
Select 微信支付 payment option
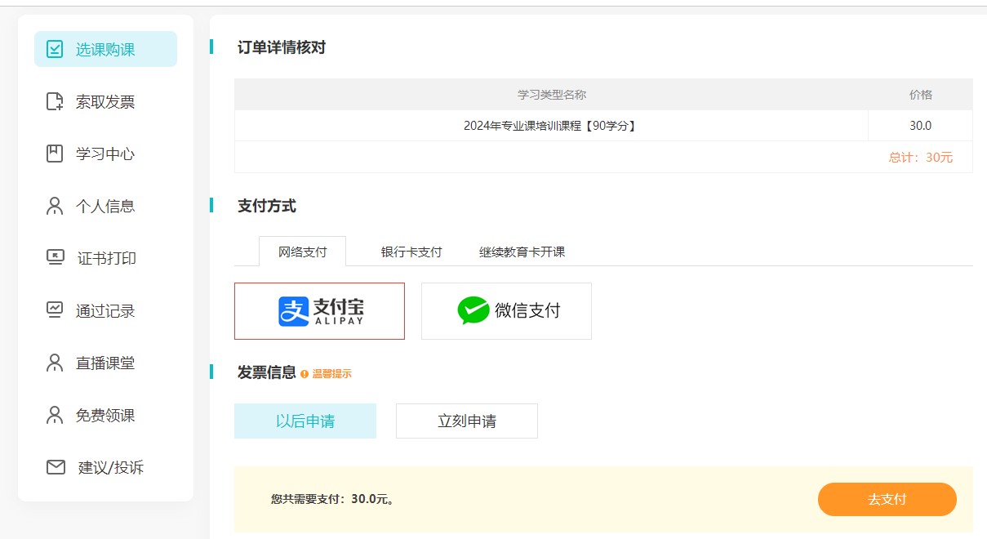506,311
